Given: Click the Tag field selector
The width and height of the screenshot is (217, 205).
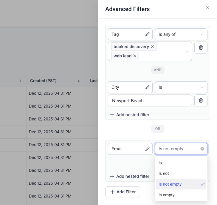Looking at the screenshot, I should pos(130,34).
